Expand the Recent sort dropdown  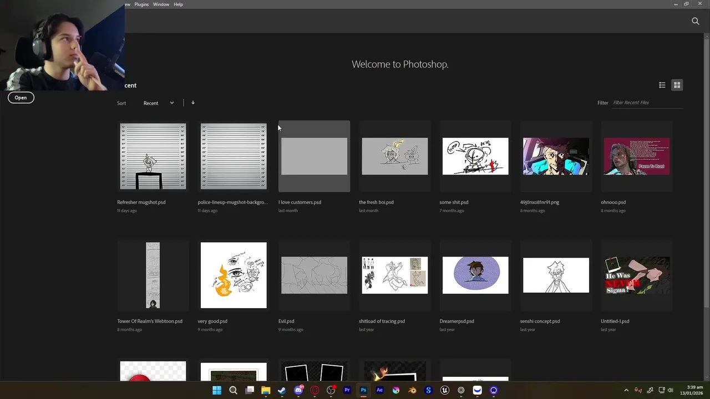tap(159, 103)
